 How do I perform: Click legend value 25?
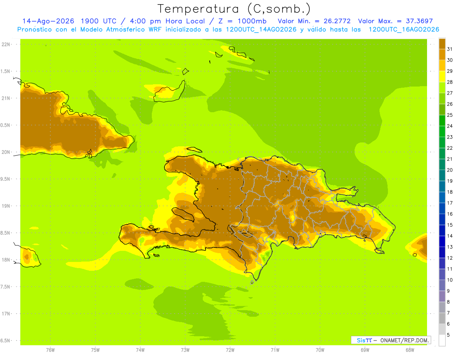450,115
